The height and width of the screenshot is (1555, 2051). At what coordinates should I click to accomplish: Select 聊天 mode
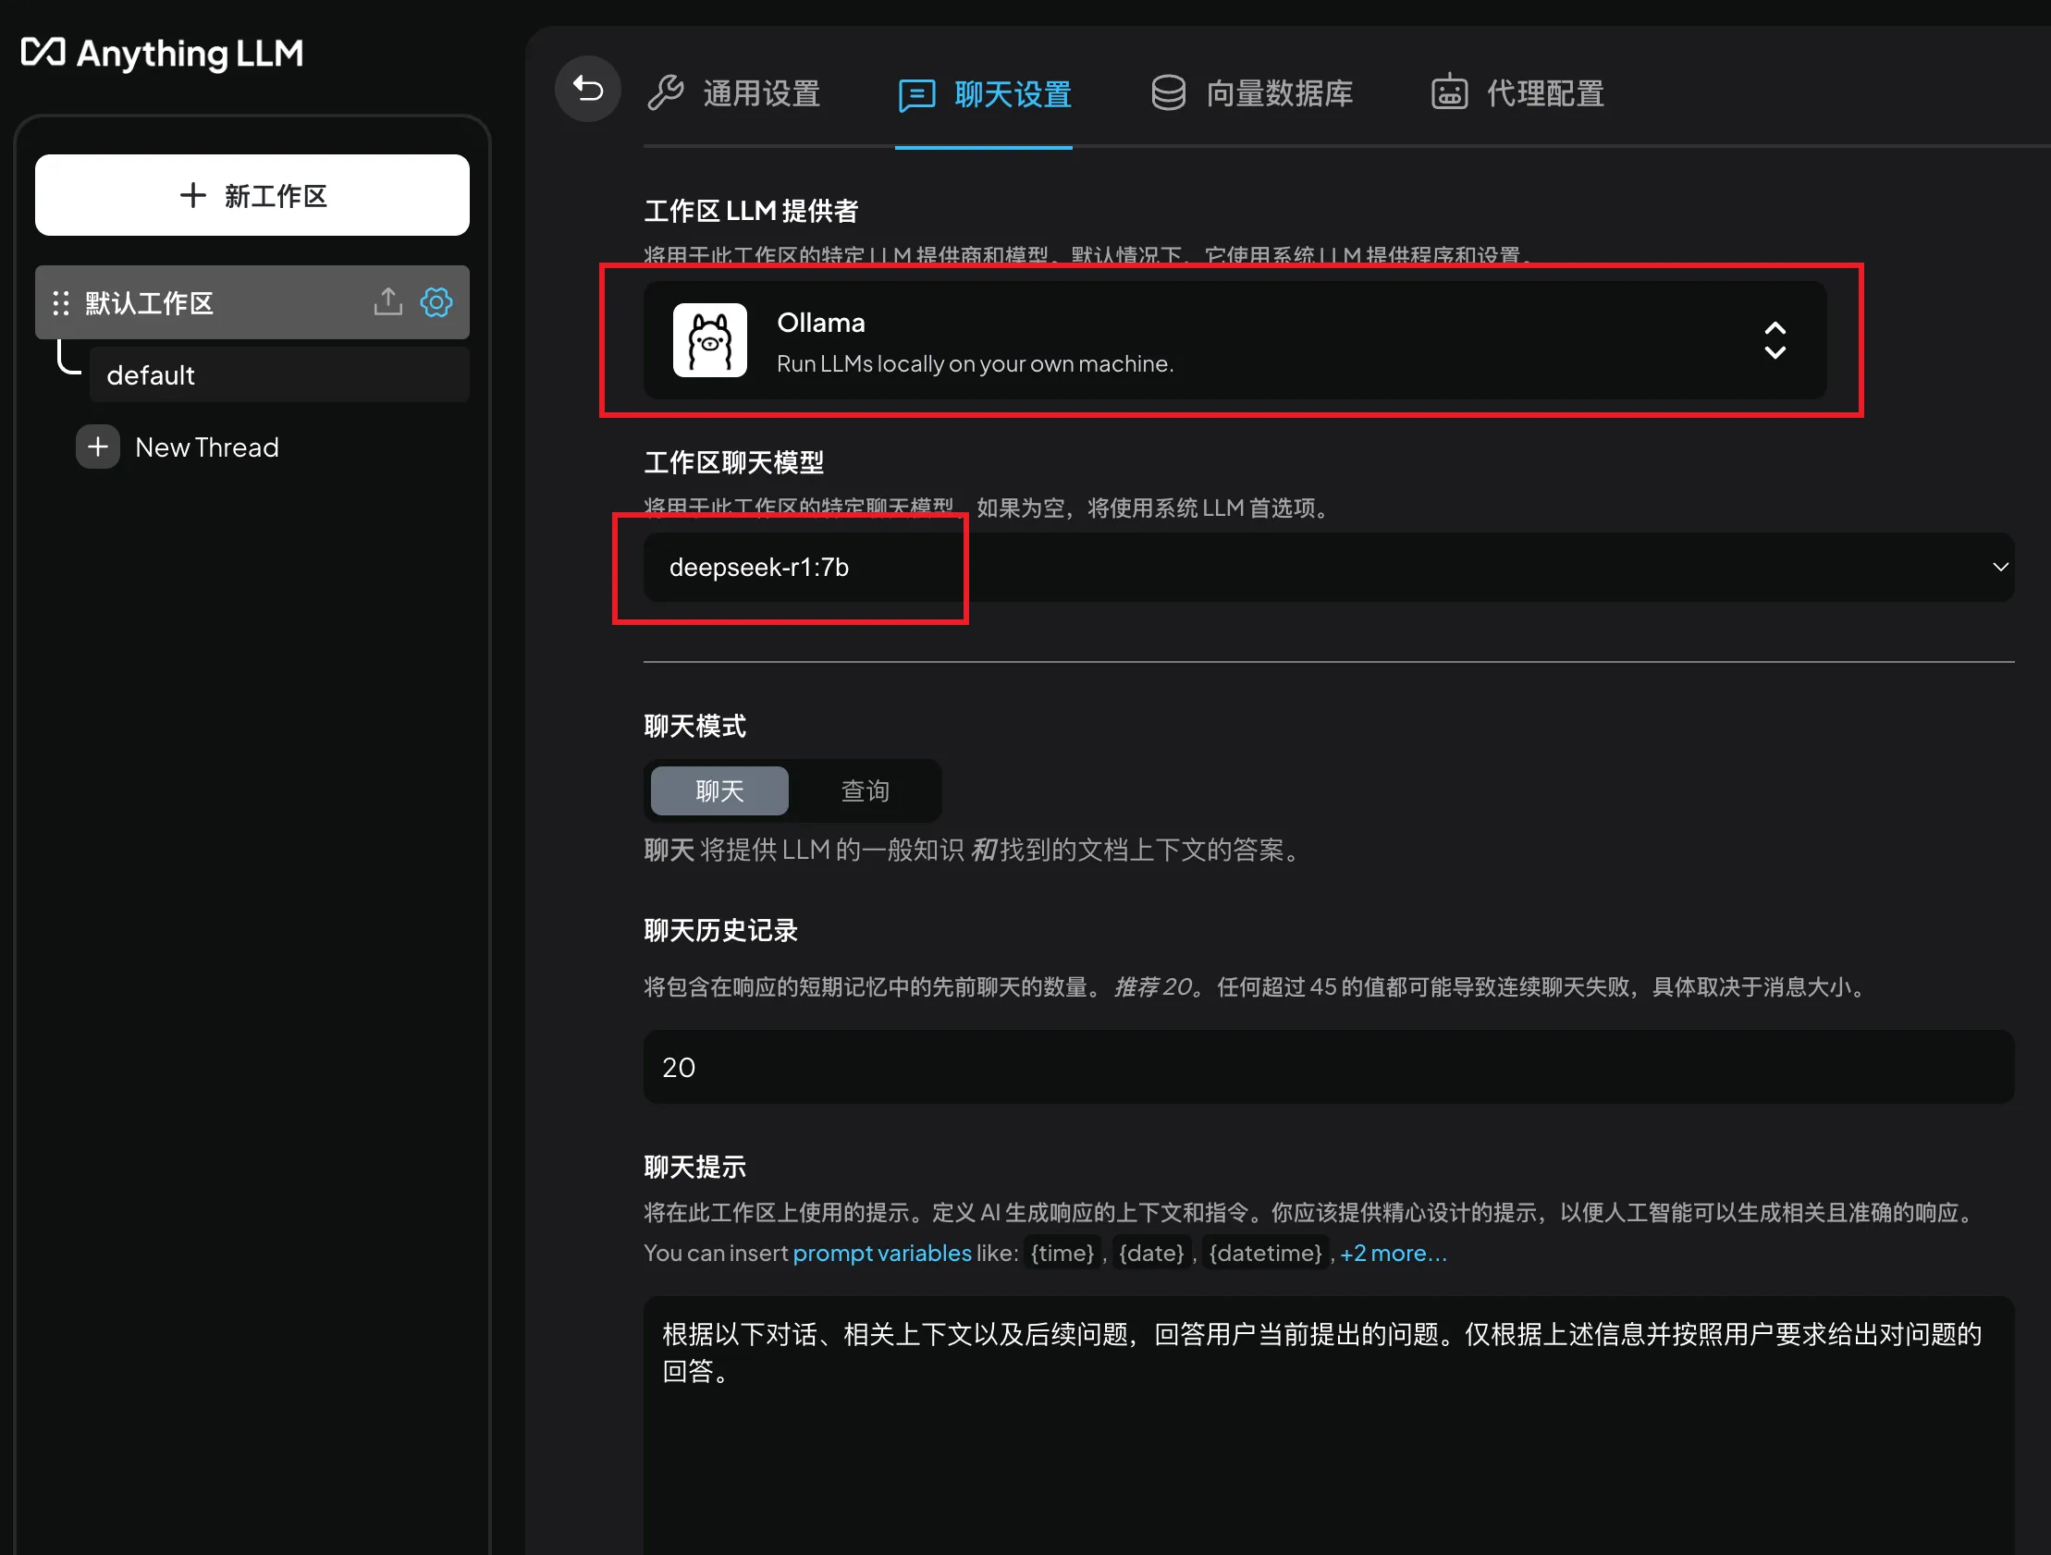pos(718,790)
